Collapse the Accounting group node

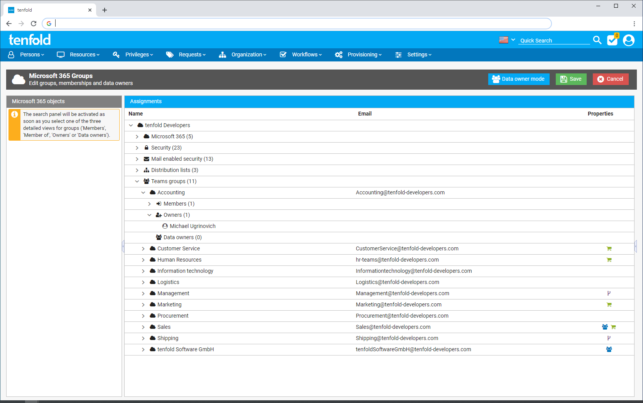coord(143,192)
